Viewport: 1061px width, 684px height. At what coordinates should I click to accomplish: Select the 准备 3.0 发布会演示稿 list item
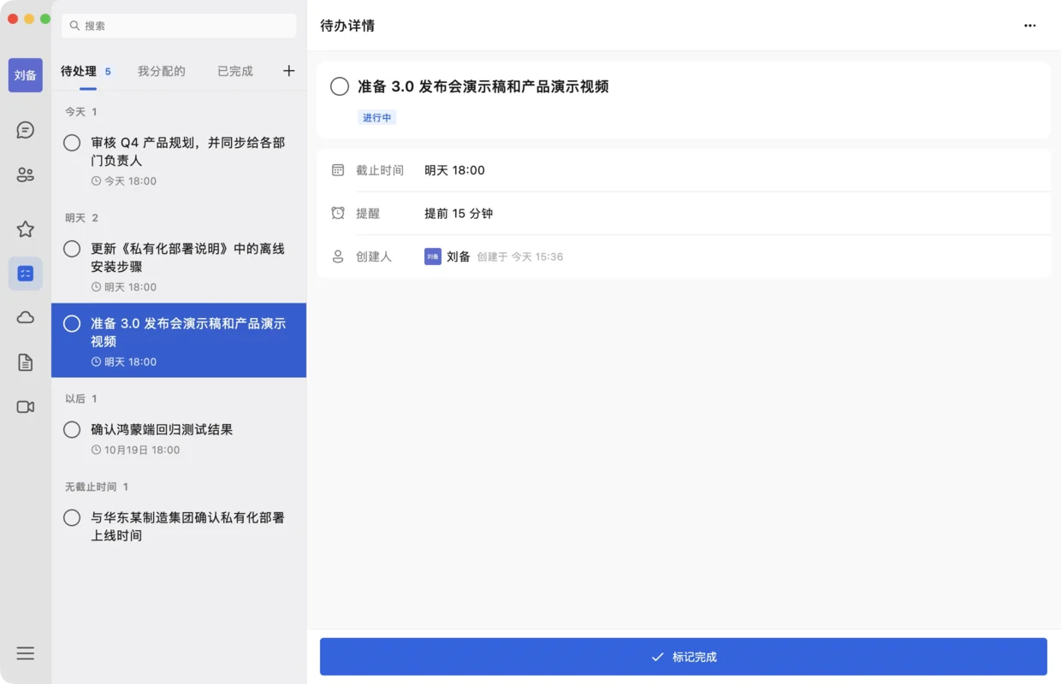tap(179, 340)
